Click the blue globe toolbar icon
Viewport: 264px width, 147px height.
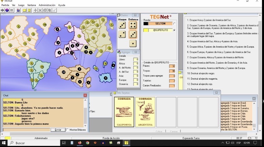pos(7,10)
